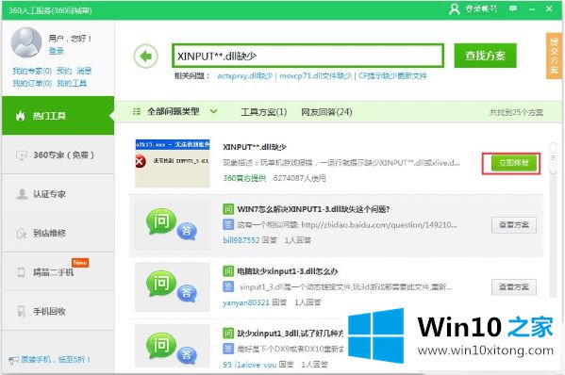Open 认证专家 sidebar item
Image resolution: width=565 pixels, height=375 pixels.
[x=58, y=194]
